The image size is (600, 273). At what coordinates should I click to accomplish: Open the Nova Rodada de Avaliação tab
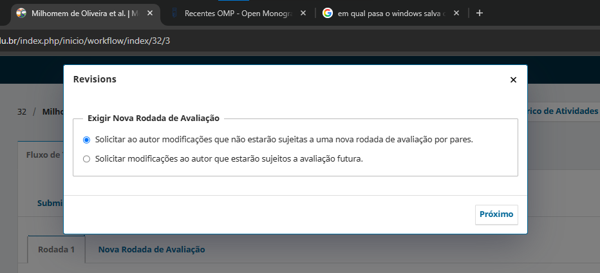[x=151, y=249]
